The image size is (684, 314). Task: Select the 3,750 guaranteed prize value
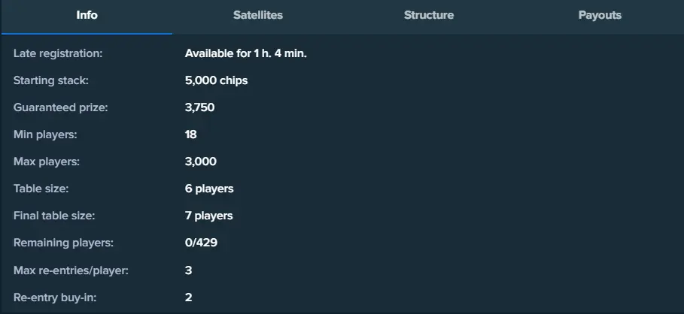tap(199, 107)
